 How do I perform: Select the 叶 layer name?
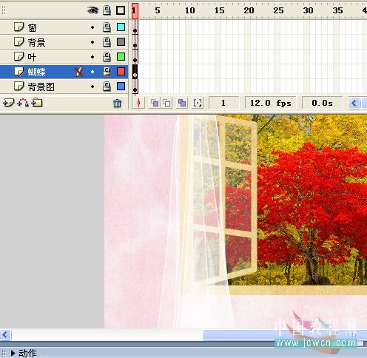tap(32, 57)
